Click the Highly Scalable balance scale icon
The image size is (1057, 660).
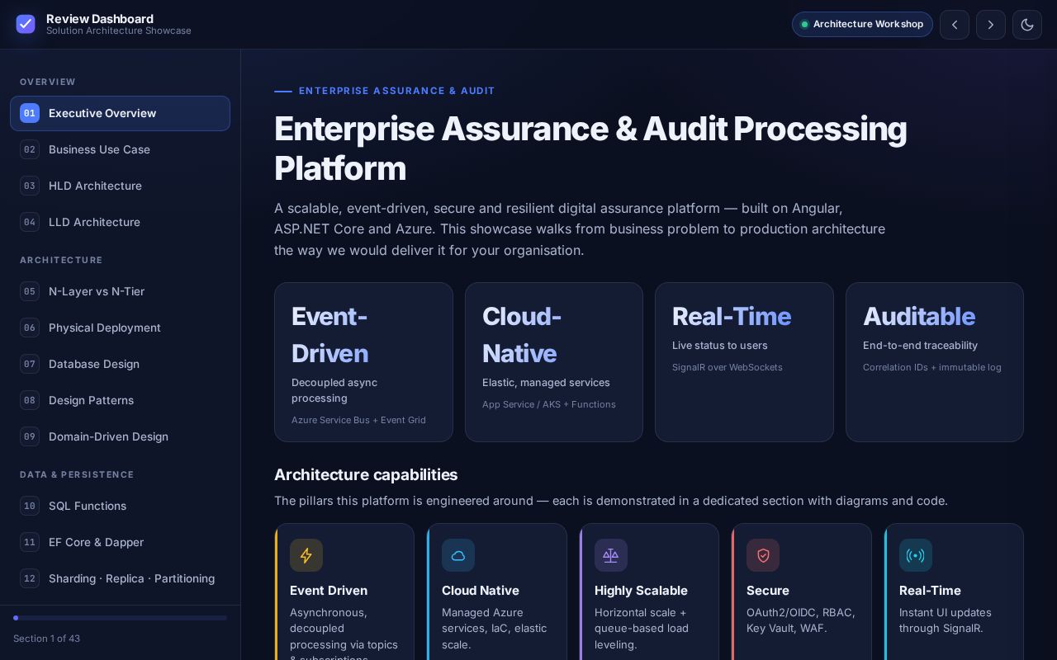click(611, 555)
